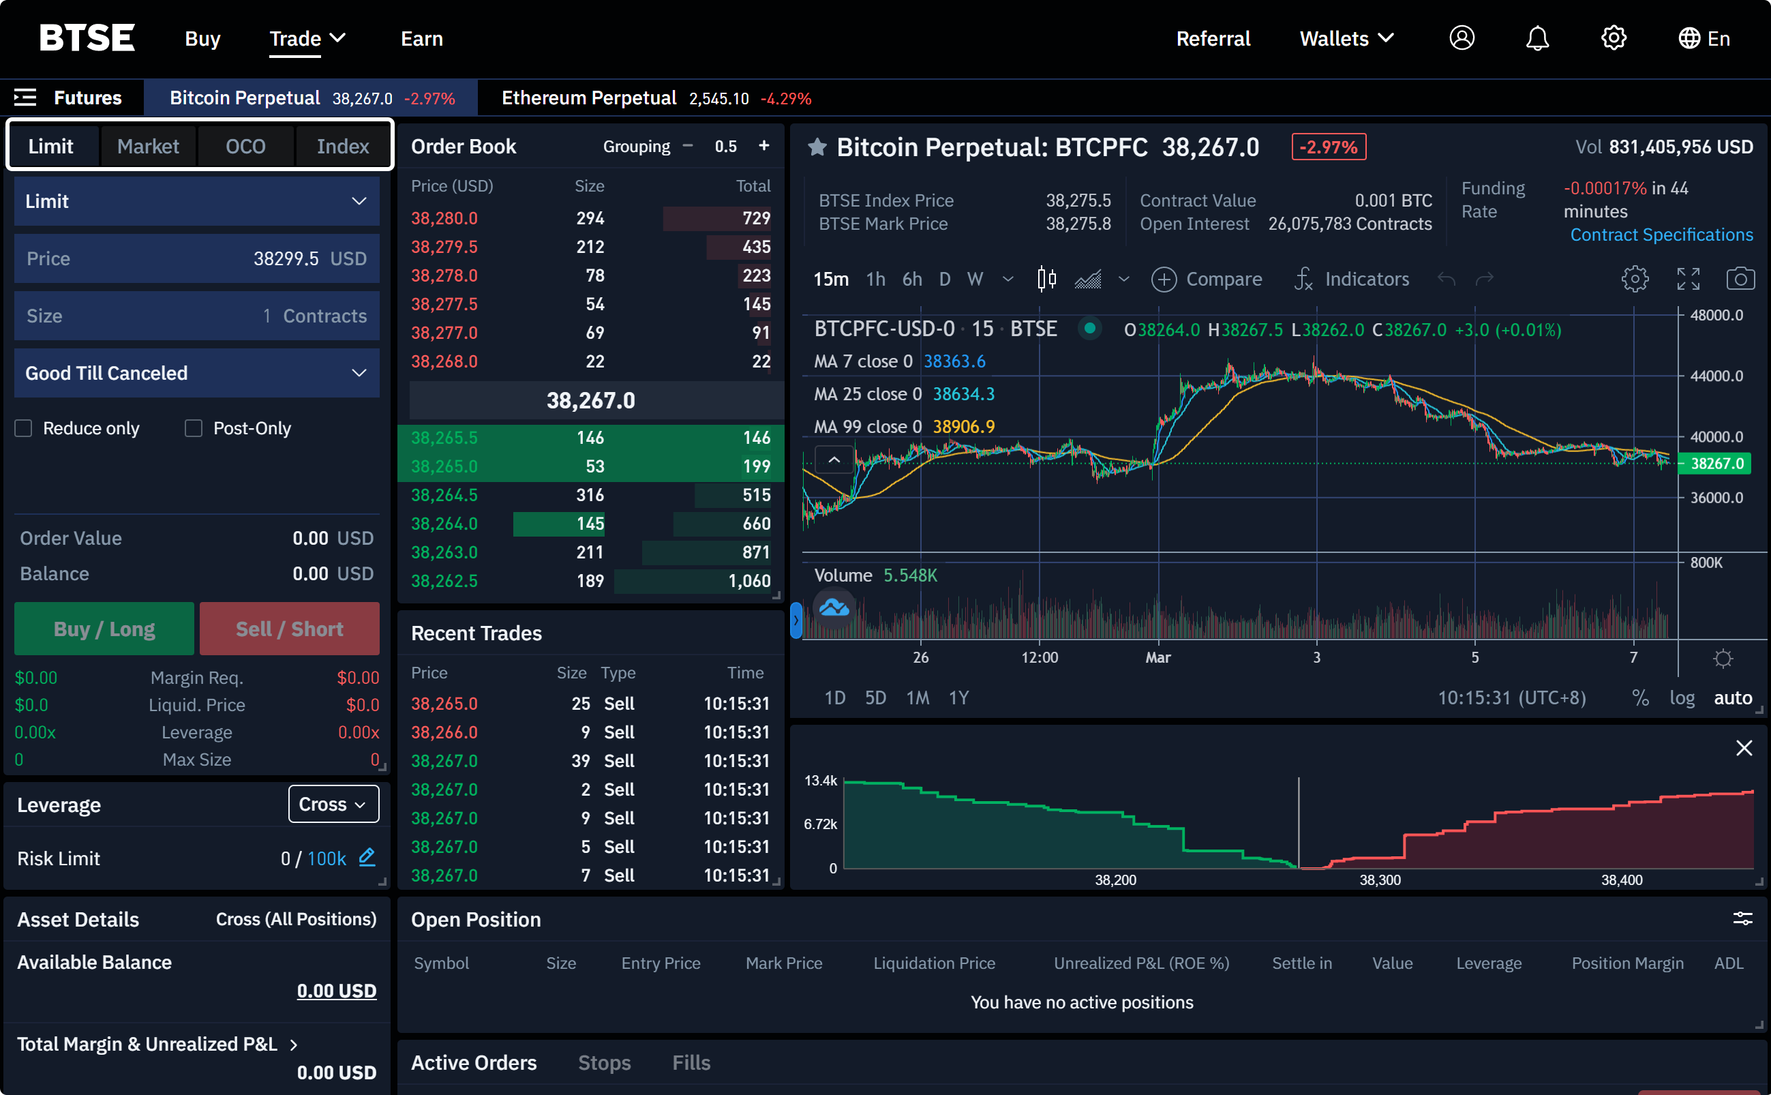Screen dimensions: 1771x1095
Task: Switch to the OCO order tab
Action: tap(245, 147)
